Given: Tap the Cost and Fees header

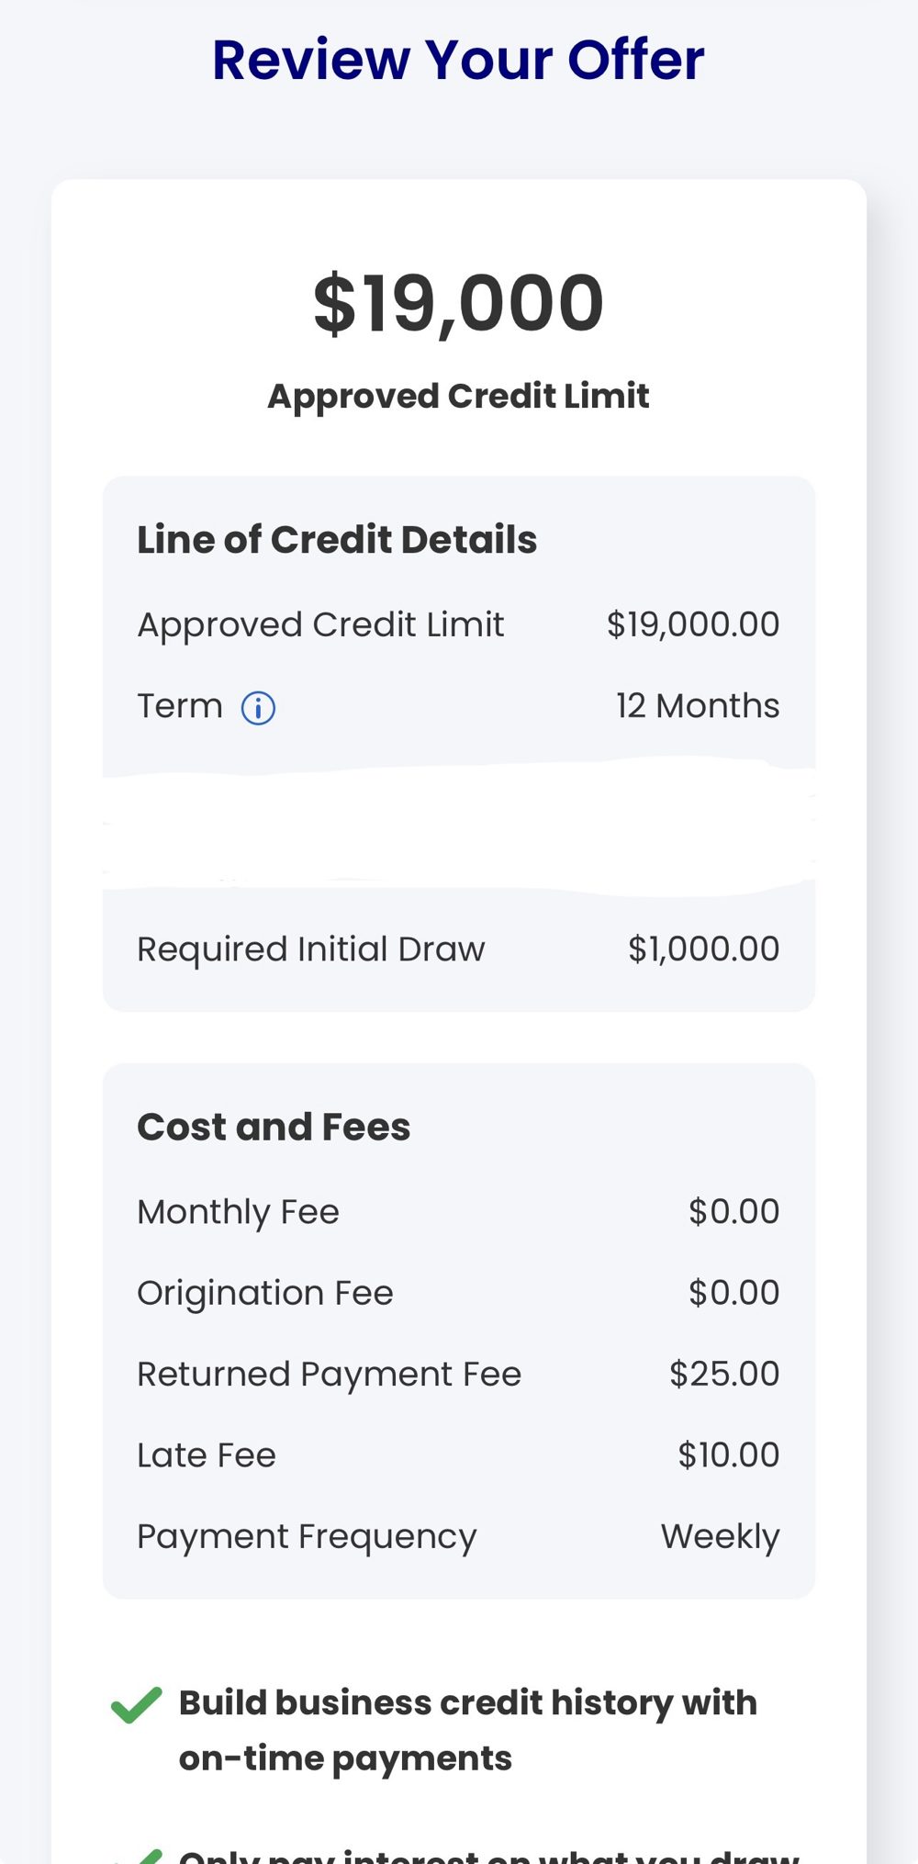Looking at the screenshot, I should (x=274, y=1127).
